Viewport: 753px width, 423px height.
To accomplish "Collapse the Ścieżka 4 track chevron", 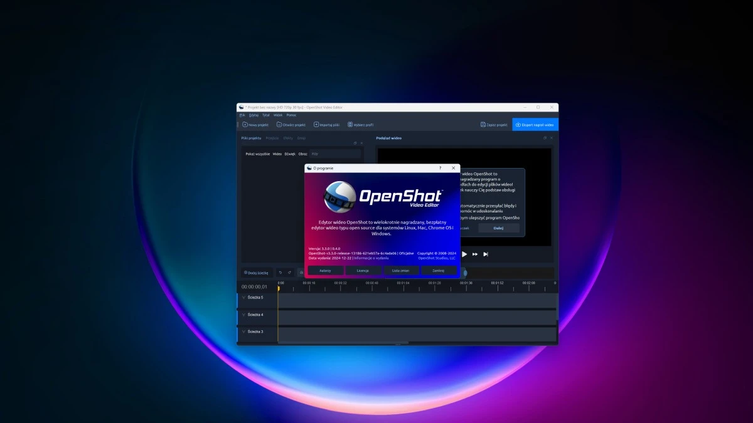I will click(243, 315).
